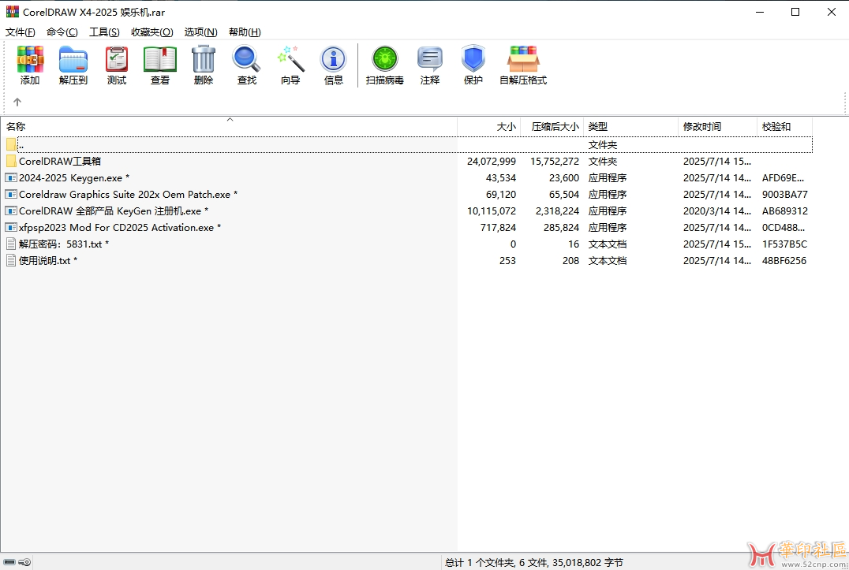849x570 pixels.
Task: Click the parent folder ".." icon
Action: [x=11, y=144]
